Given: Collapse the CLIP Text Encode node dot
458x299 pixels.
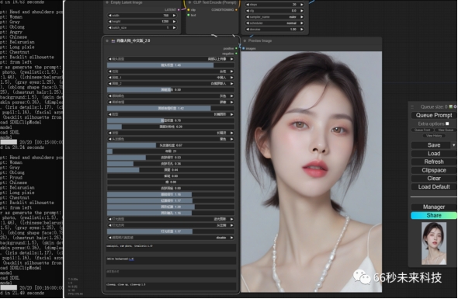Looking at the screenshot, I should (189, 2).
